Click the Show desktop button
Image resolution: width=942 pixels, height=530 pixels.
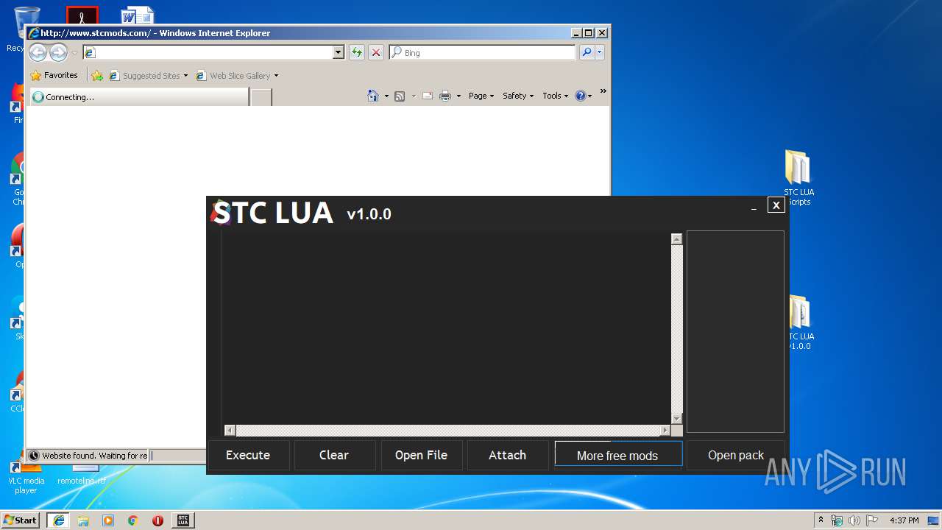pos(935,520)
